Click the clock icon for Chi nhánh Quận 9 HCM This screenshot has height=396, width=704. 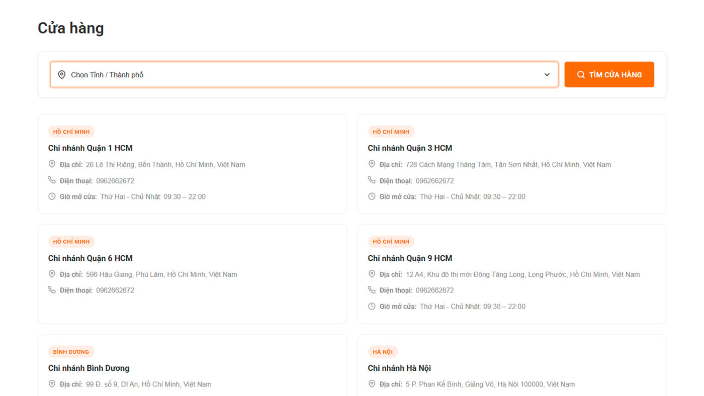(x=372, y=306)
